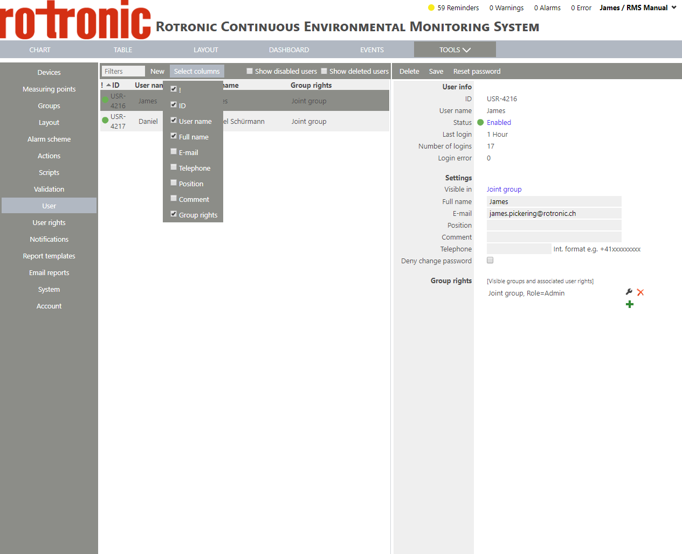Remove Joint group rights with red X
682x554 pixels.
tap(640, 292)
